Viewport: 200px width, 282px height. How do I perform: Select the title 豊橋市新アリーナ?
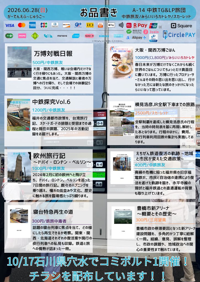click(153, 208)
